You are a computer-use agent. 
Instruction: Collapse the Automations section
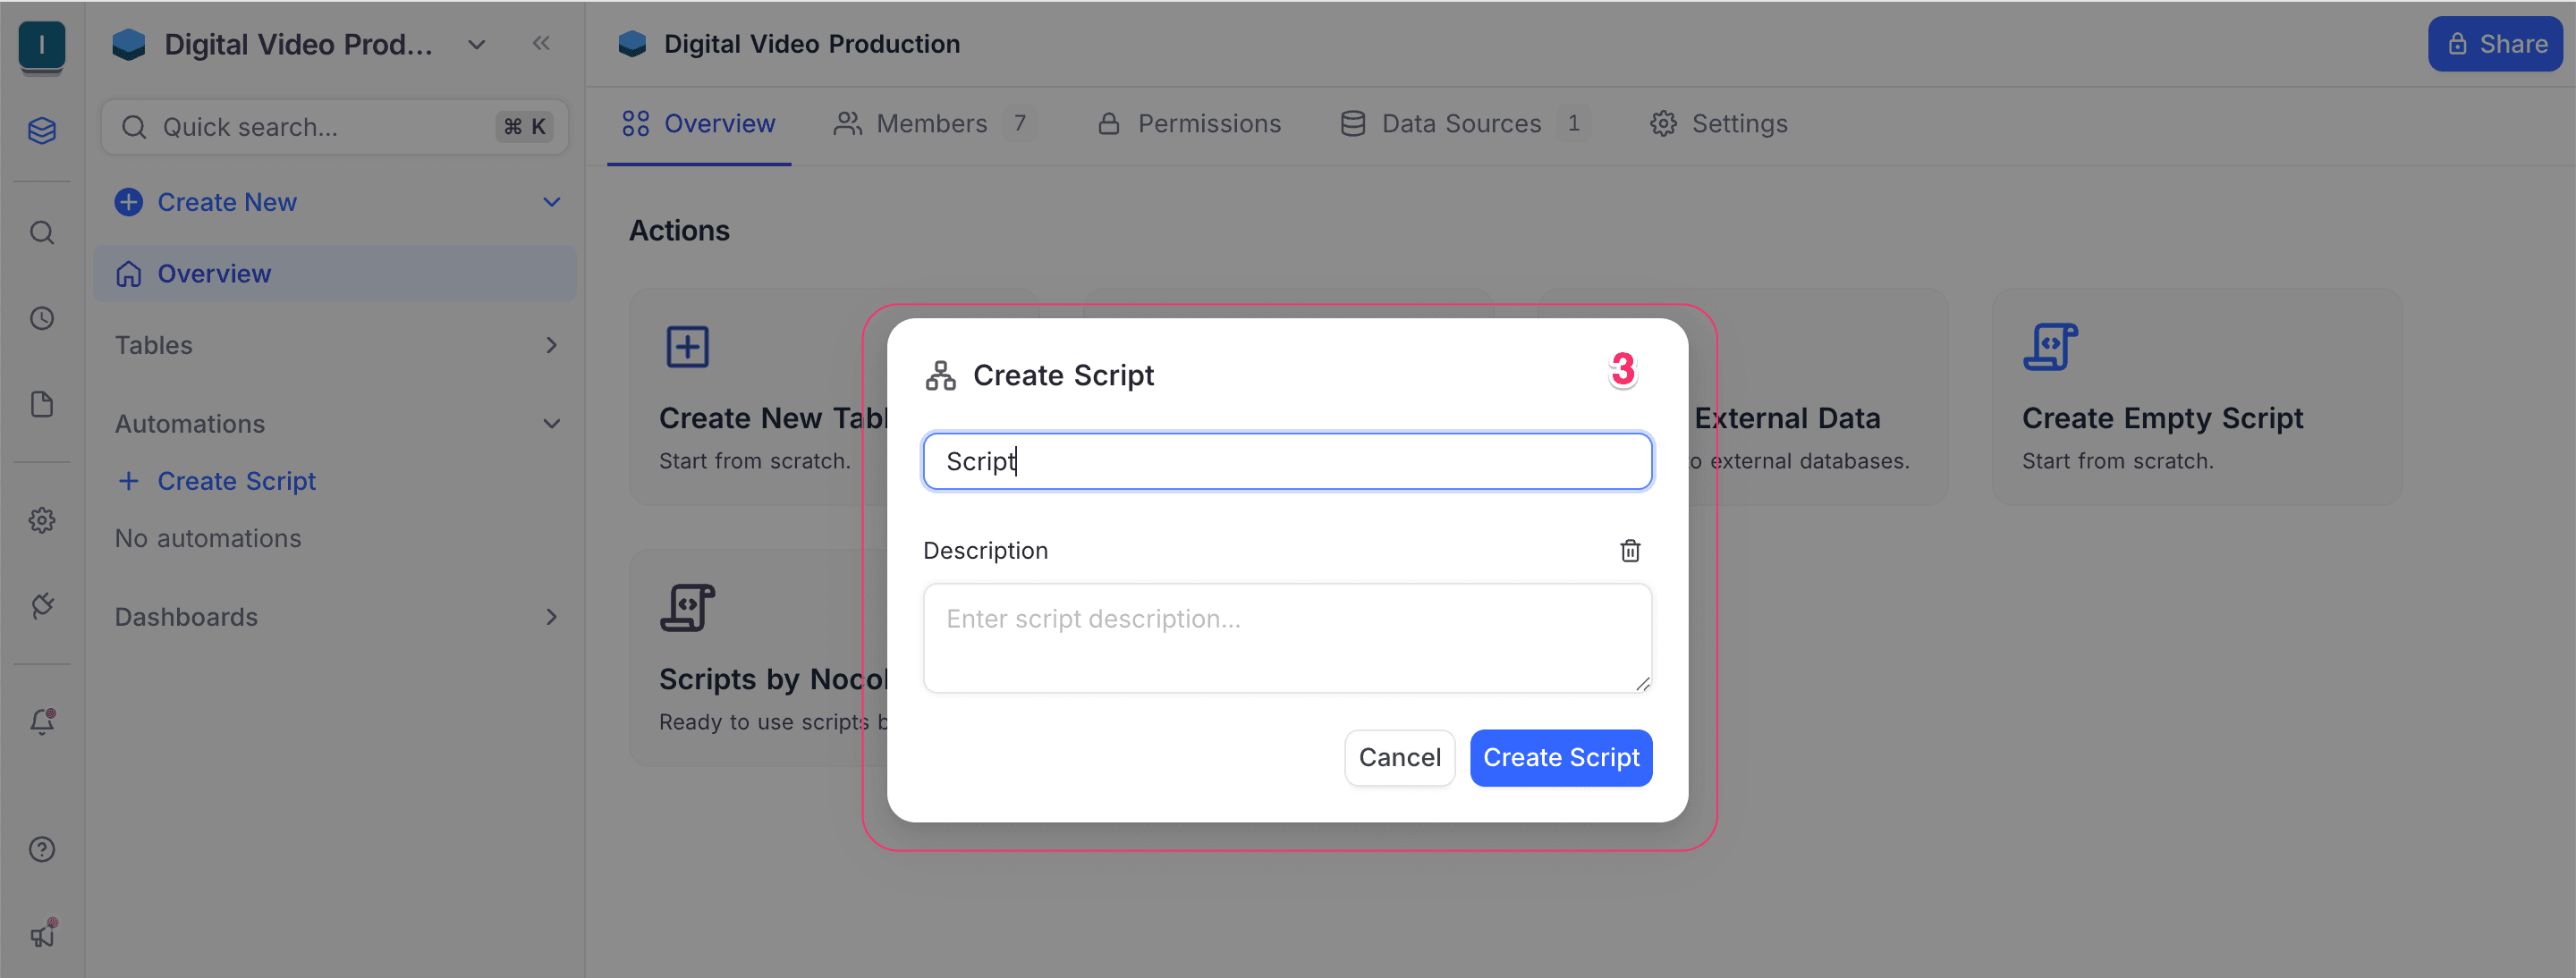[551, 423]
